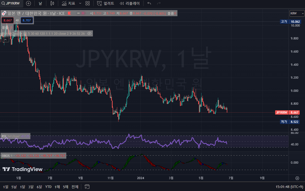
Task: Open the 날 time interval selector
Action: [40, 4]
